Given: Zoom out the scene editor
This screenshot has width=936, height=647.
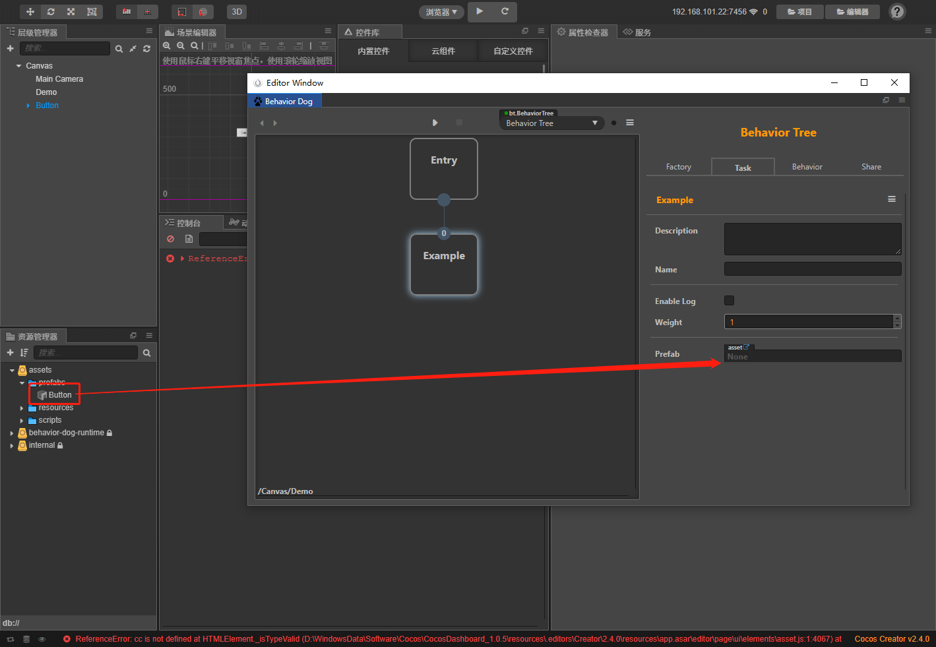Looking at the screenshot, I should click(181, 46).
